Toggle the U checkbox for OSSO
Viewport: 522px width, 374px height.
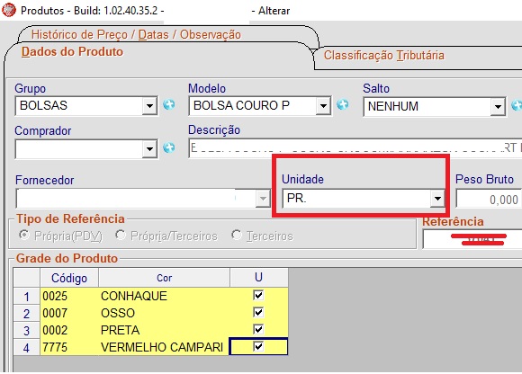click(258, 312)
